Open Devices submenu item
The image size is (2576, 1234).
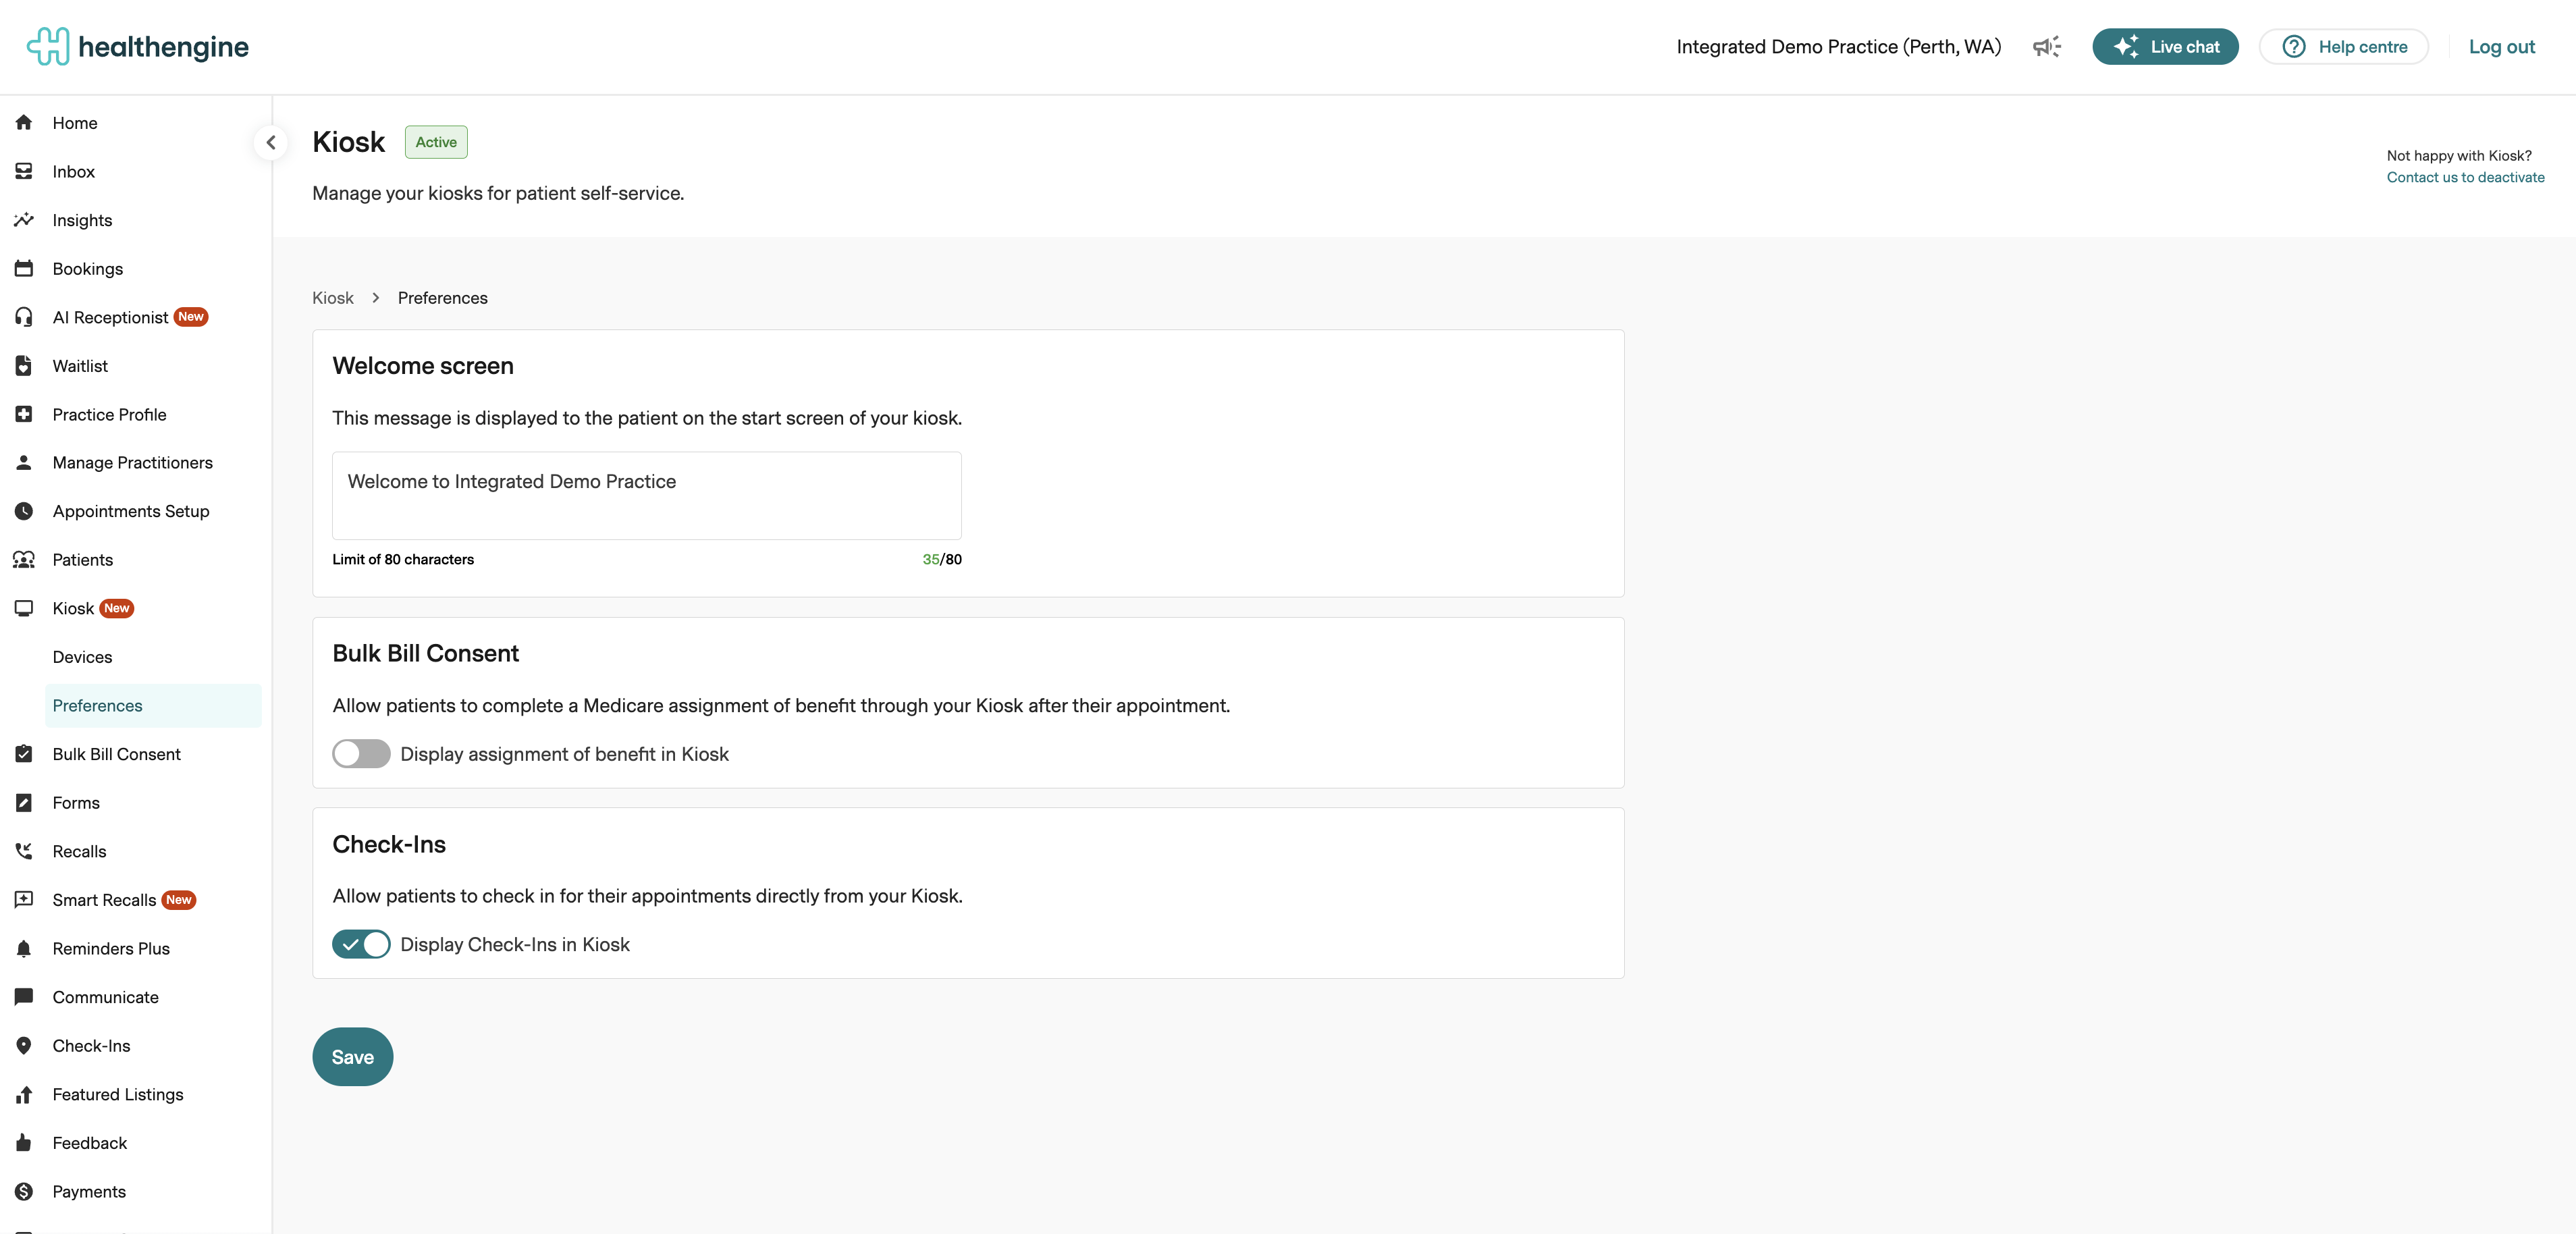[82, 657]
